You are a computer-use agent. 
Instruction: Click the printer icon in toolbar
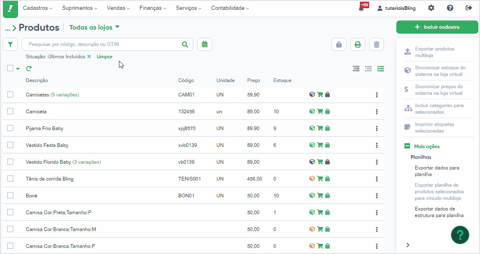point(358,45)
